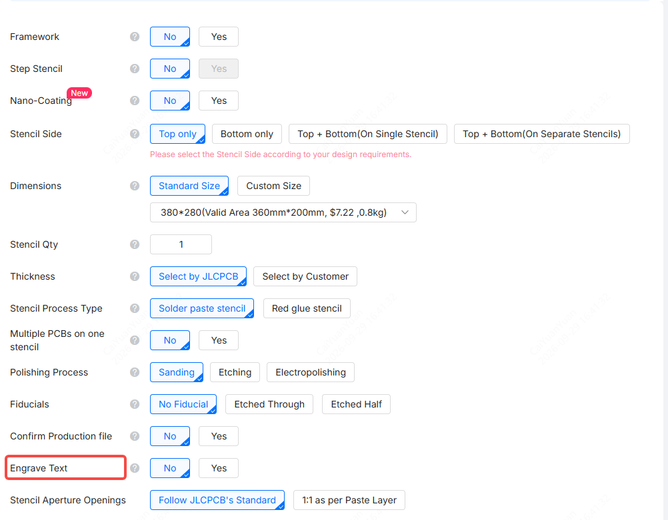Open the Polishing Process help icon
This screenshot has width=668, height=520.
pyautogui.click(x=135, y=372)
